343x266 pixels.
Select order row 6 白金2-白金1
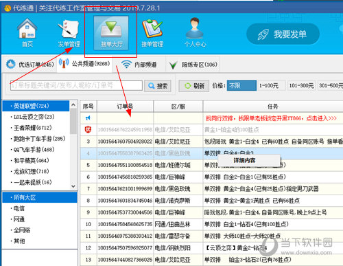(211, 177)
